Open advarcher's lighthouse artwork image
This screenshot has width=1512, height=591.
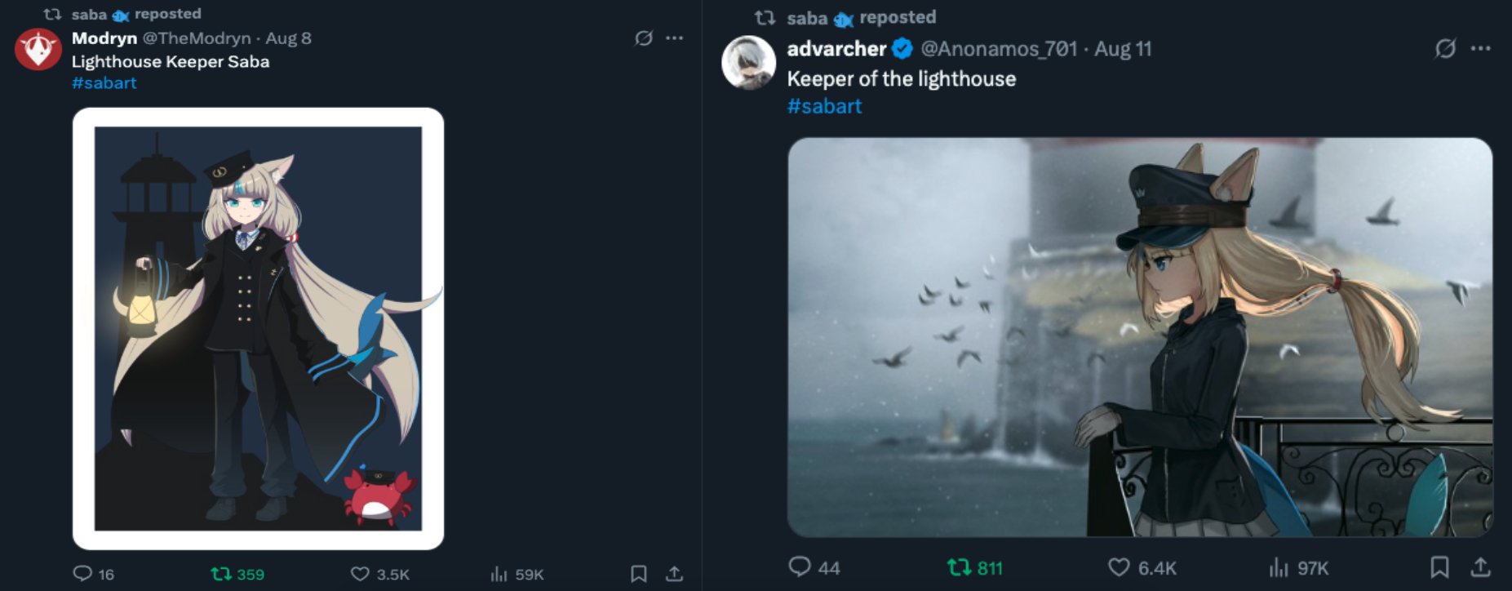coord(1139,336)
